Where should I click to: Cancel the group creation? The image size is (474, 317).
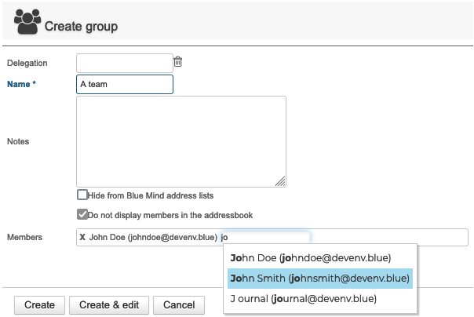pos(179,305)
